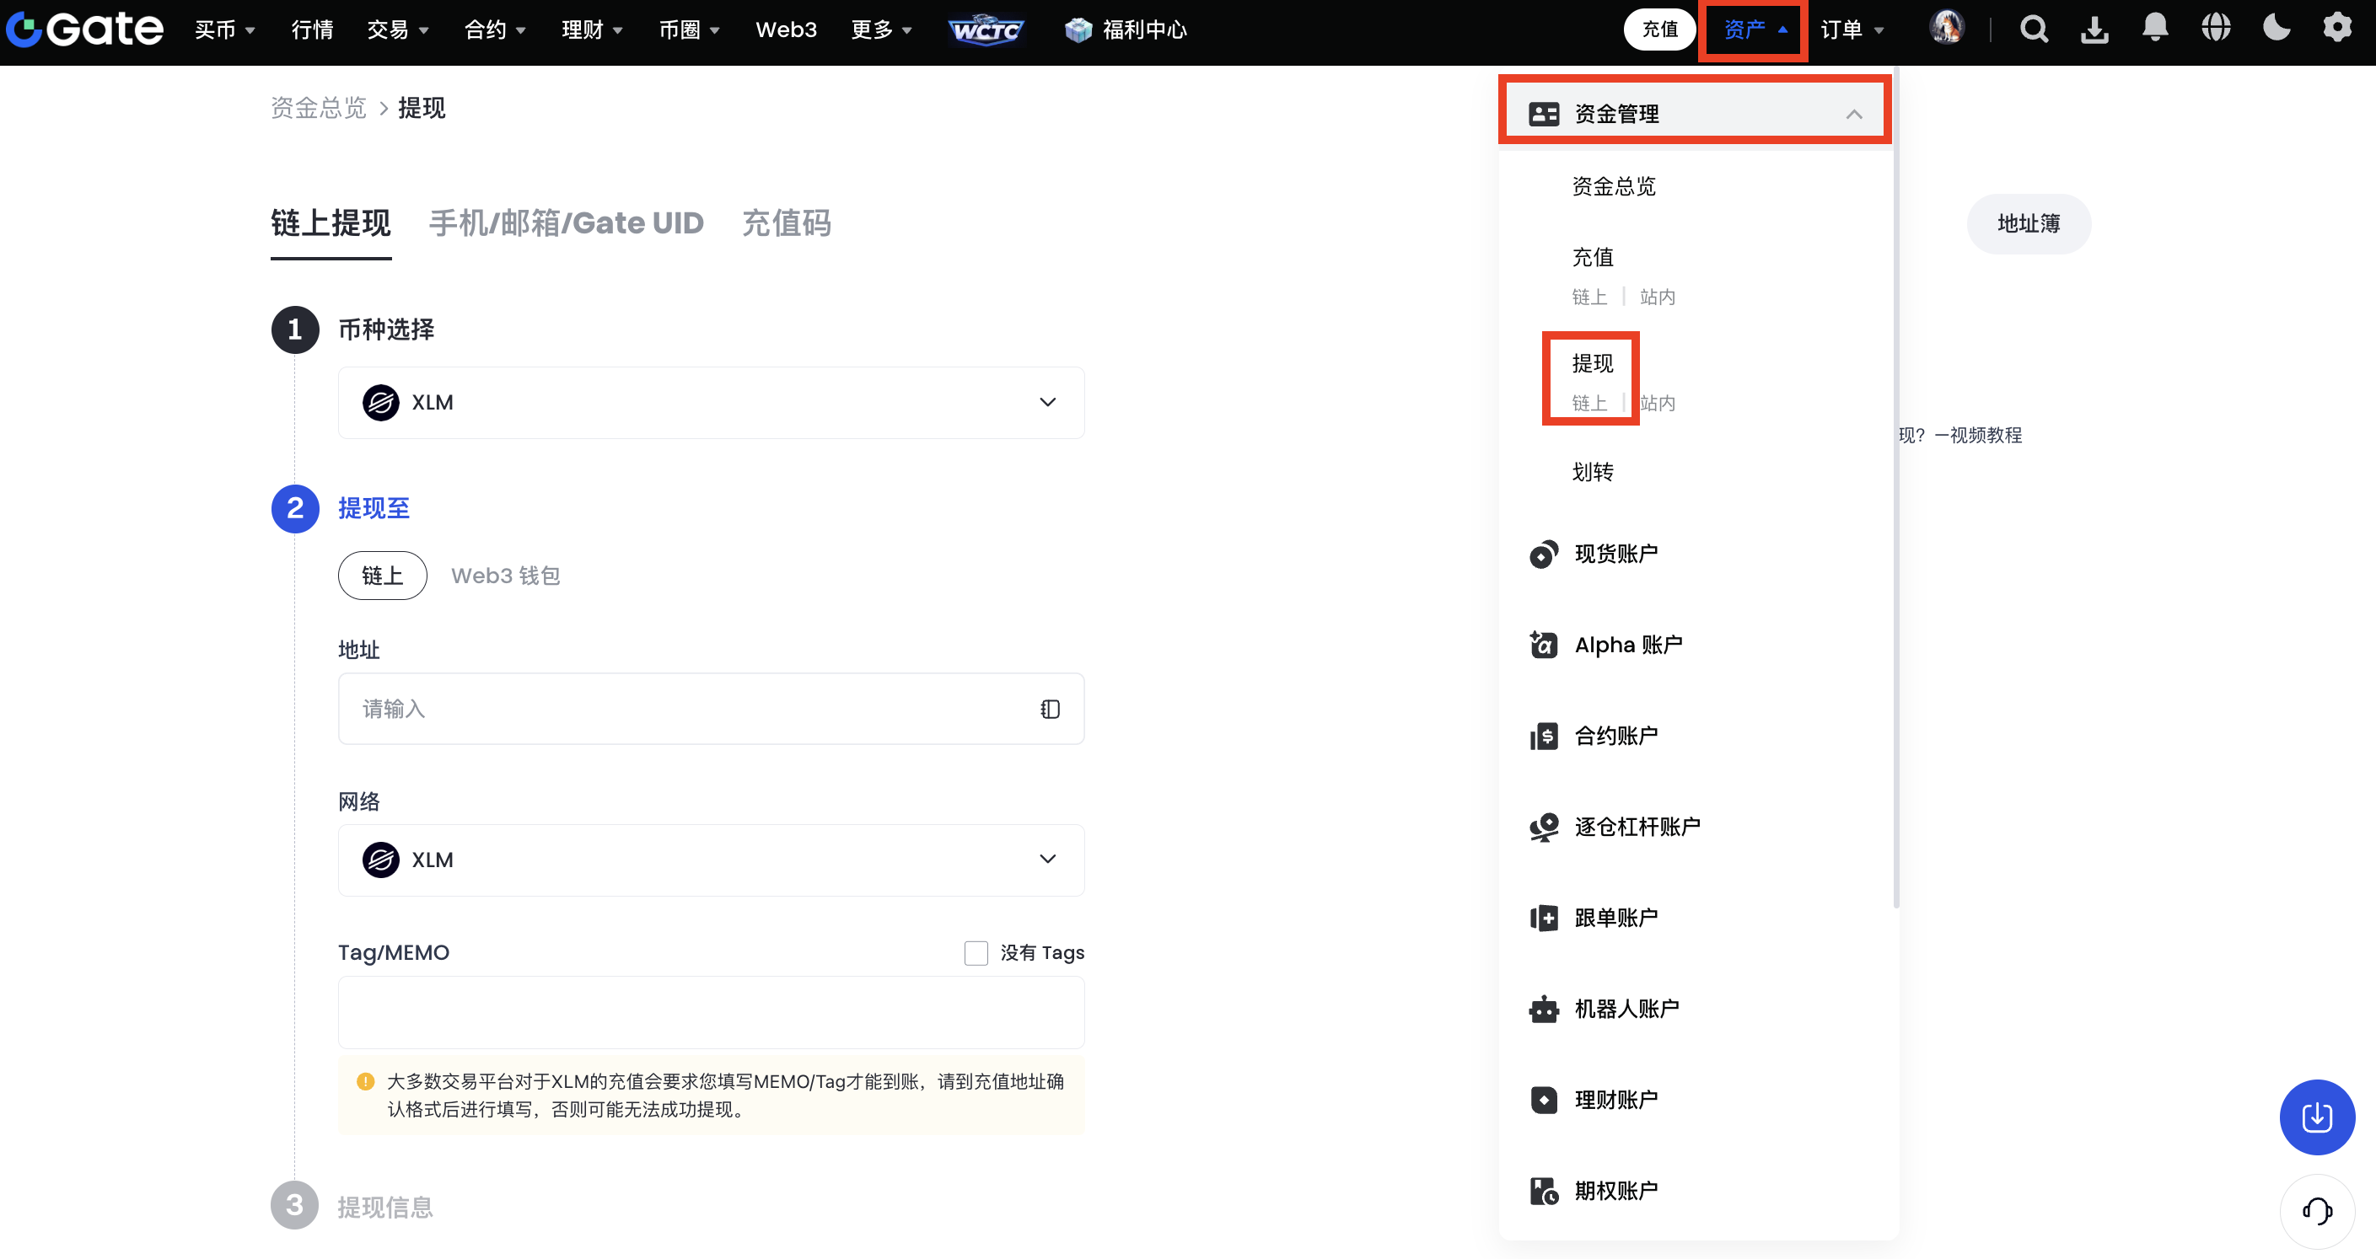Click the download app icon in header
The width and height of the screenshot is (2376, 1259).
tap(2094, 29)
